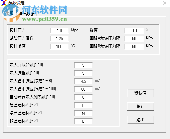Click the 硬通道标识(A-Z) label

click(24, 105)
